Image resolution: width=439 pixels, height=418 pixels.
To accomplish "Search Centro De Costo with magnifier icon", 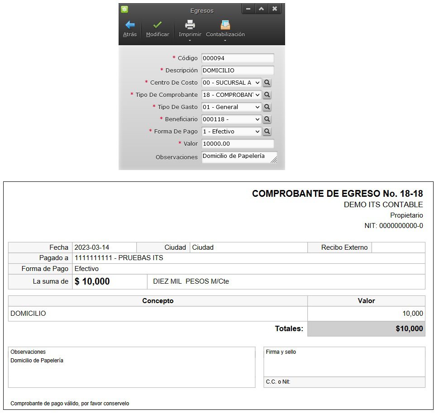I will (x=267, y=82).
